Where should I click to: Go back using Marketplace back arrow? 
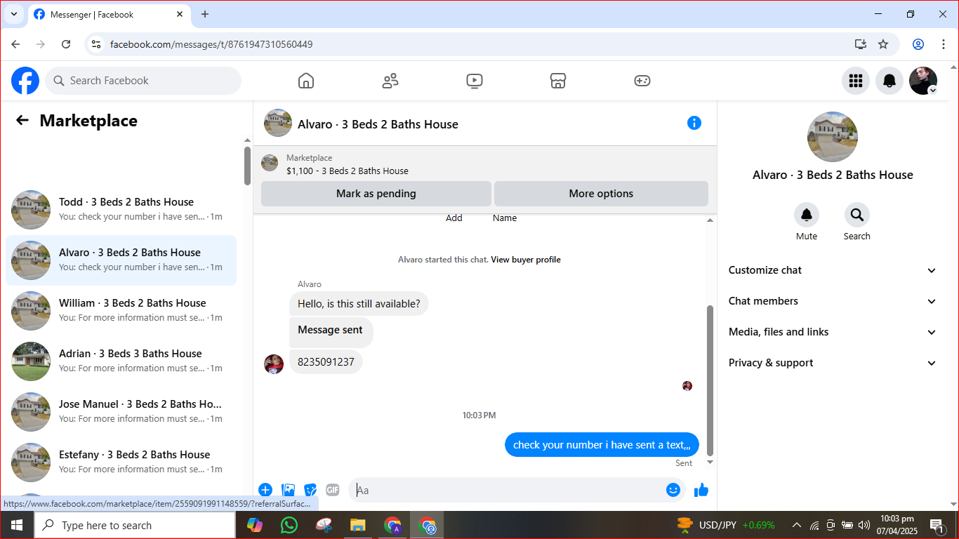(x=22, y=120)
